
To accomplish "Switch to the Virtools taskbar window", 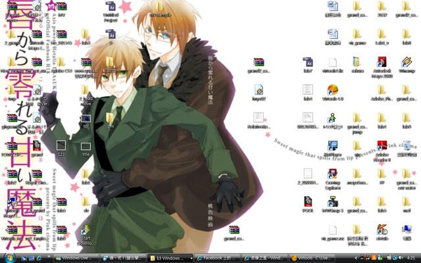I will 312,258.
